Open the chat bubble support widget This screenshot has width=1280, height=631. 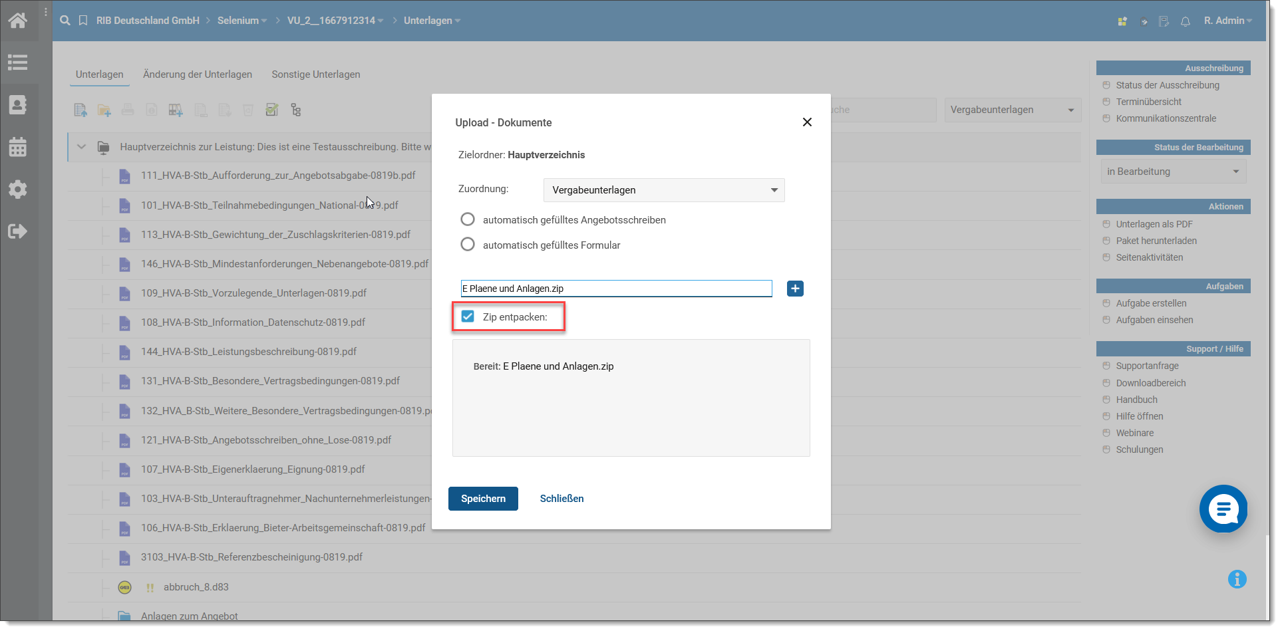point(1223,509)
